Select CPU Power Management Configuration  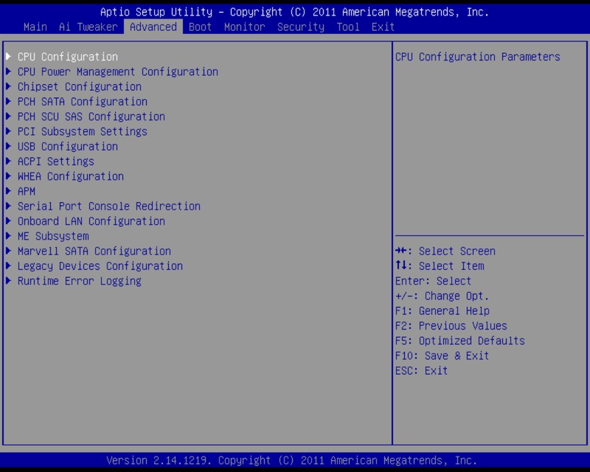click(117, 72)
